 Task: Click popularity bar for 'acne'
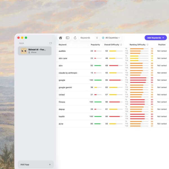click(98, 124)
